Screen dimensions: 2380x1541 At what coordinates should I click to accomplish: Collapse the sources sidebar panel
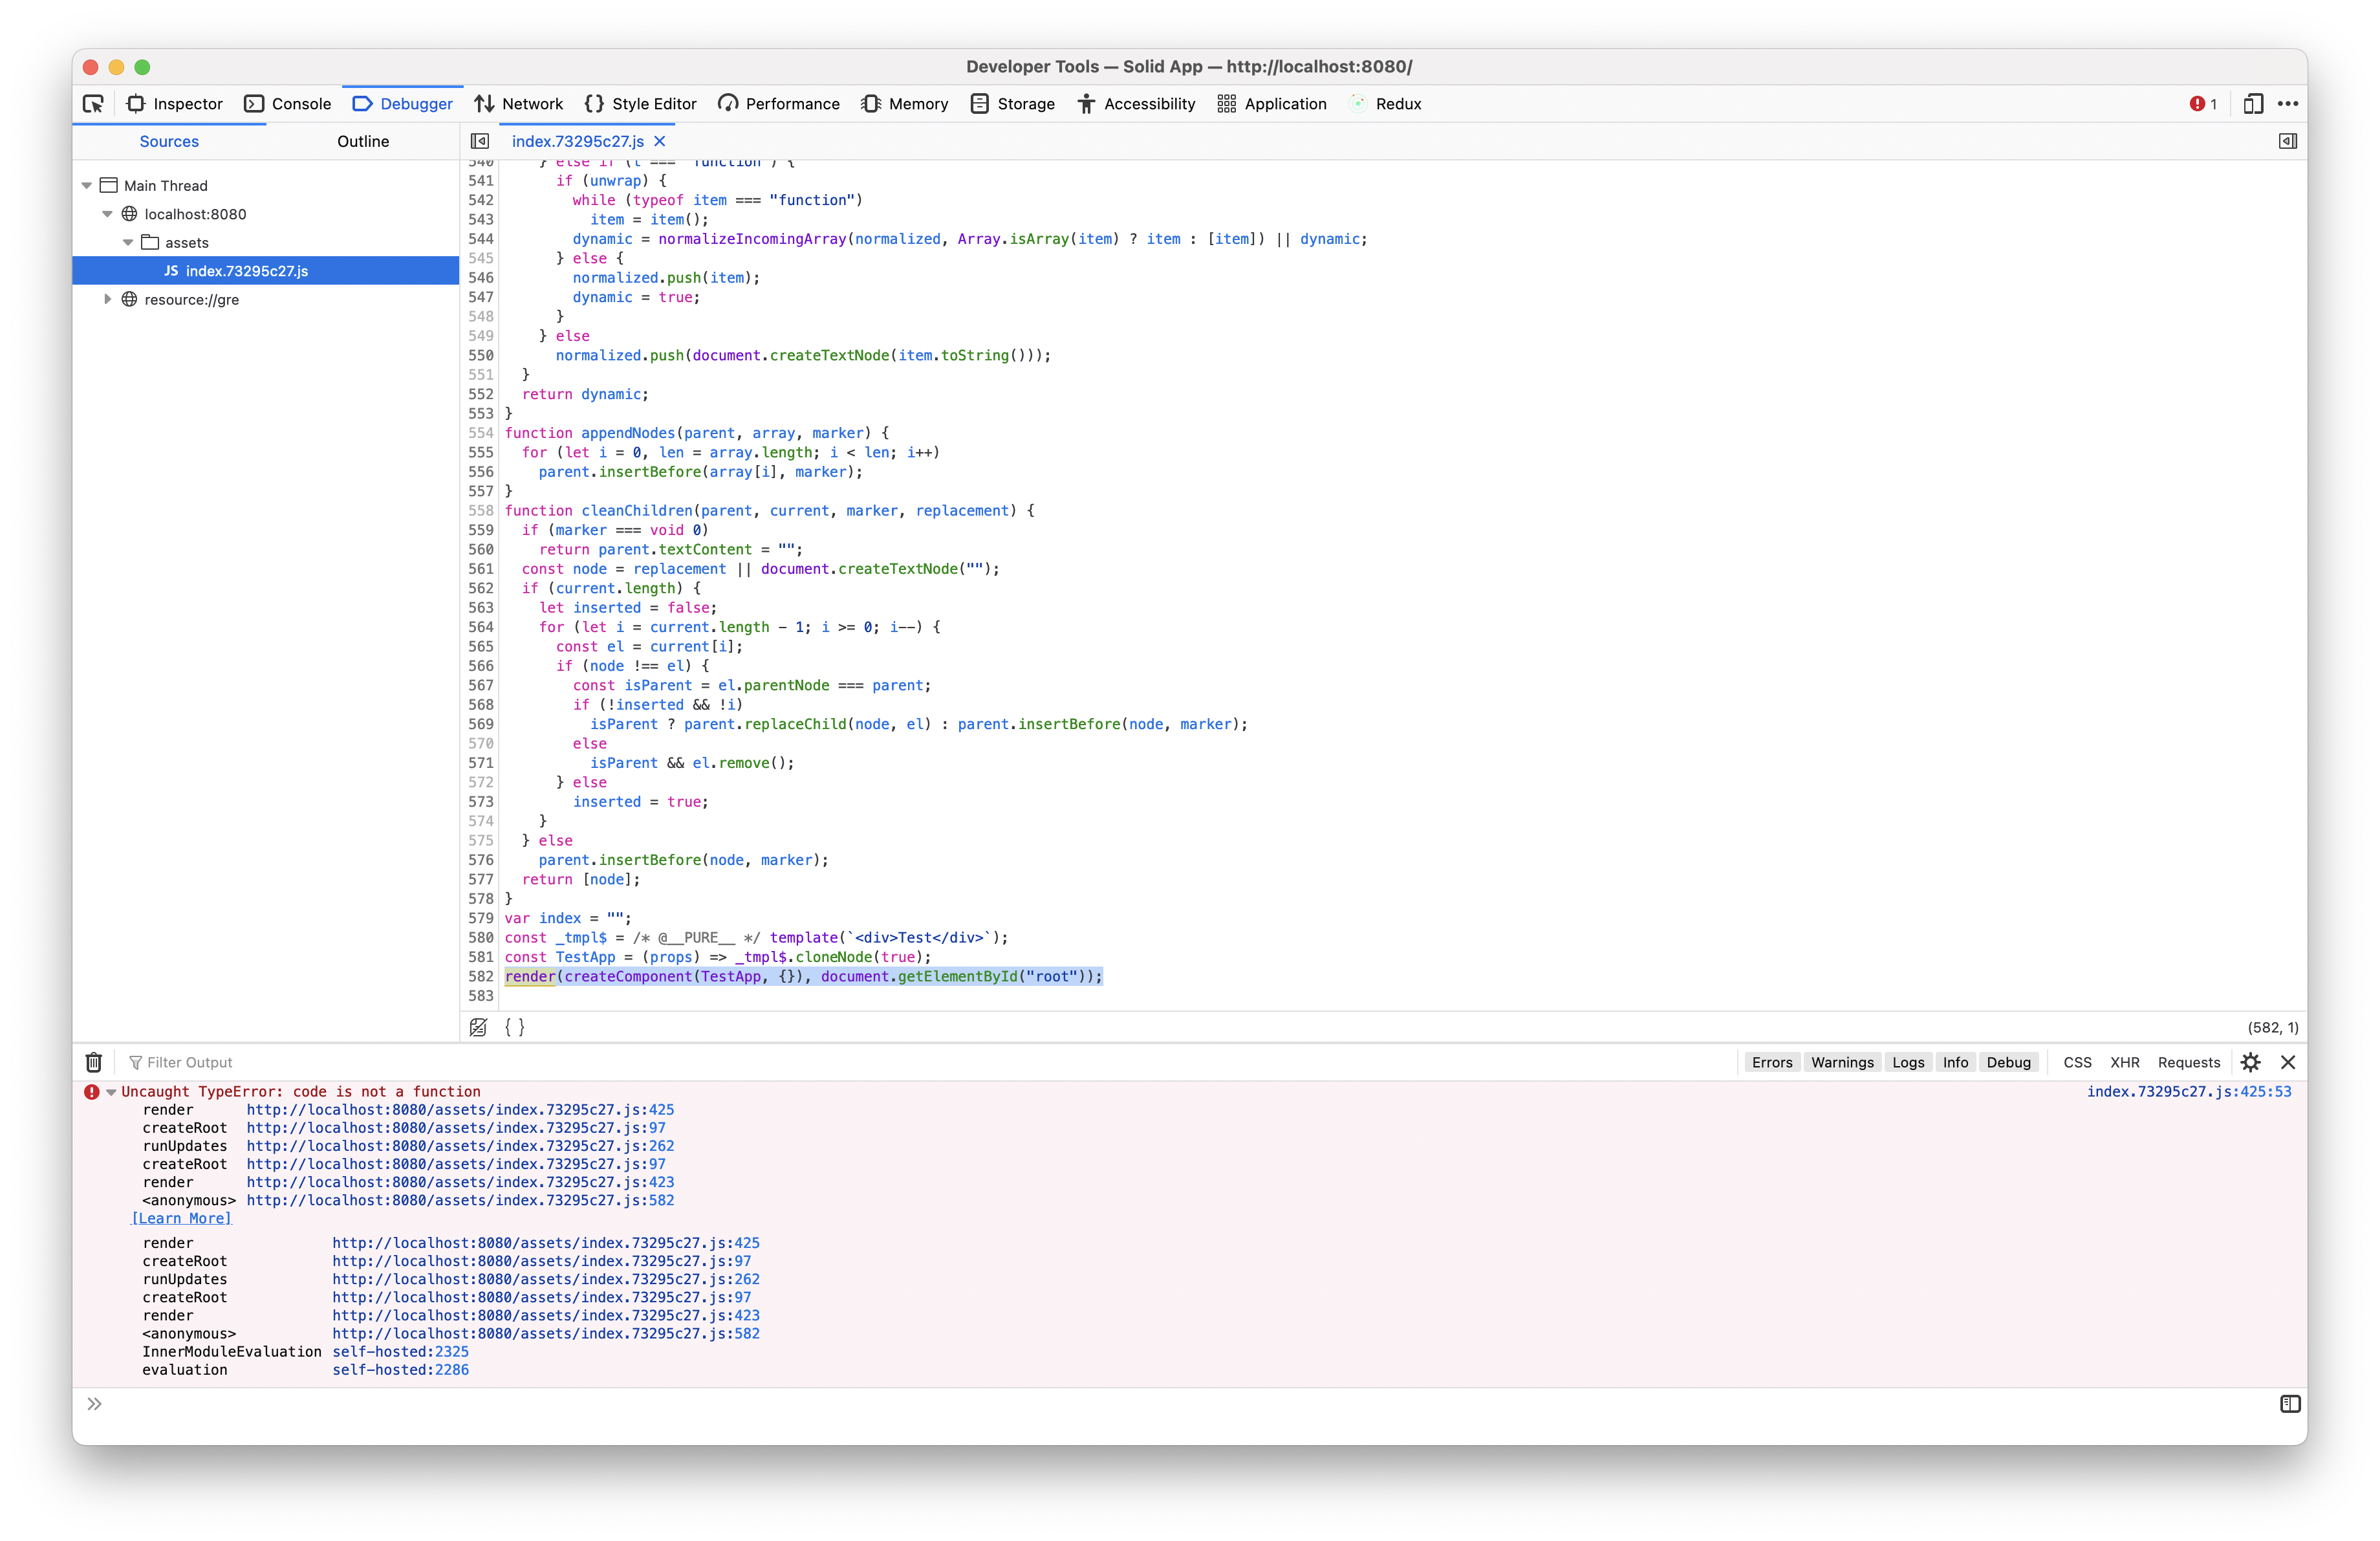tap(480, 141)
